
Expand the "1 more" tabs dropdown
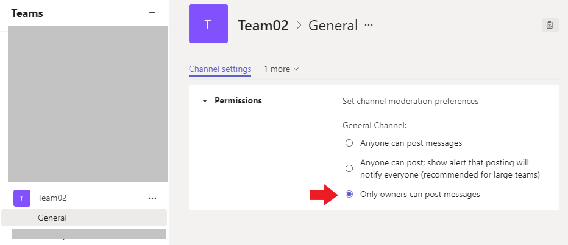pos(281,69)
